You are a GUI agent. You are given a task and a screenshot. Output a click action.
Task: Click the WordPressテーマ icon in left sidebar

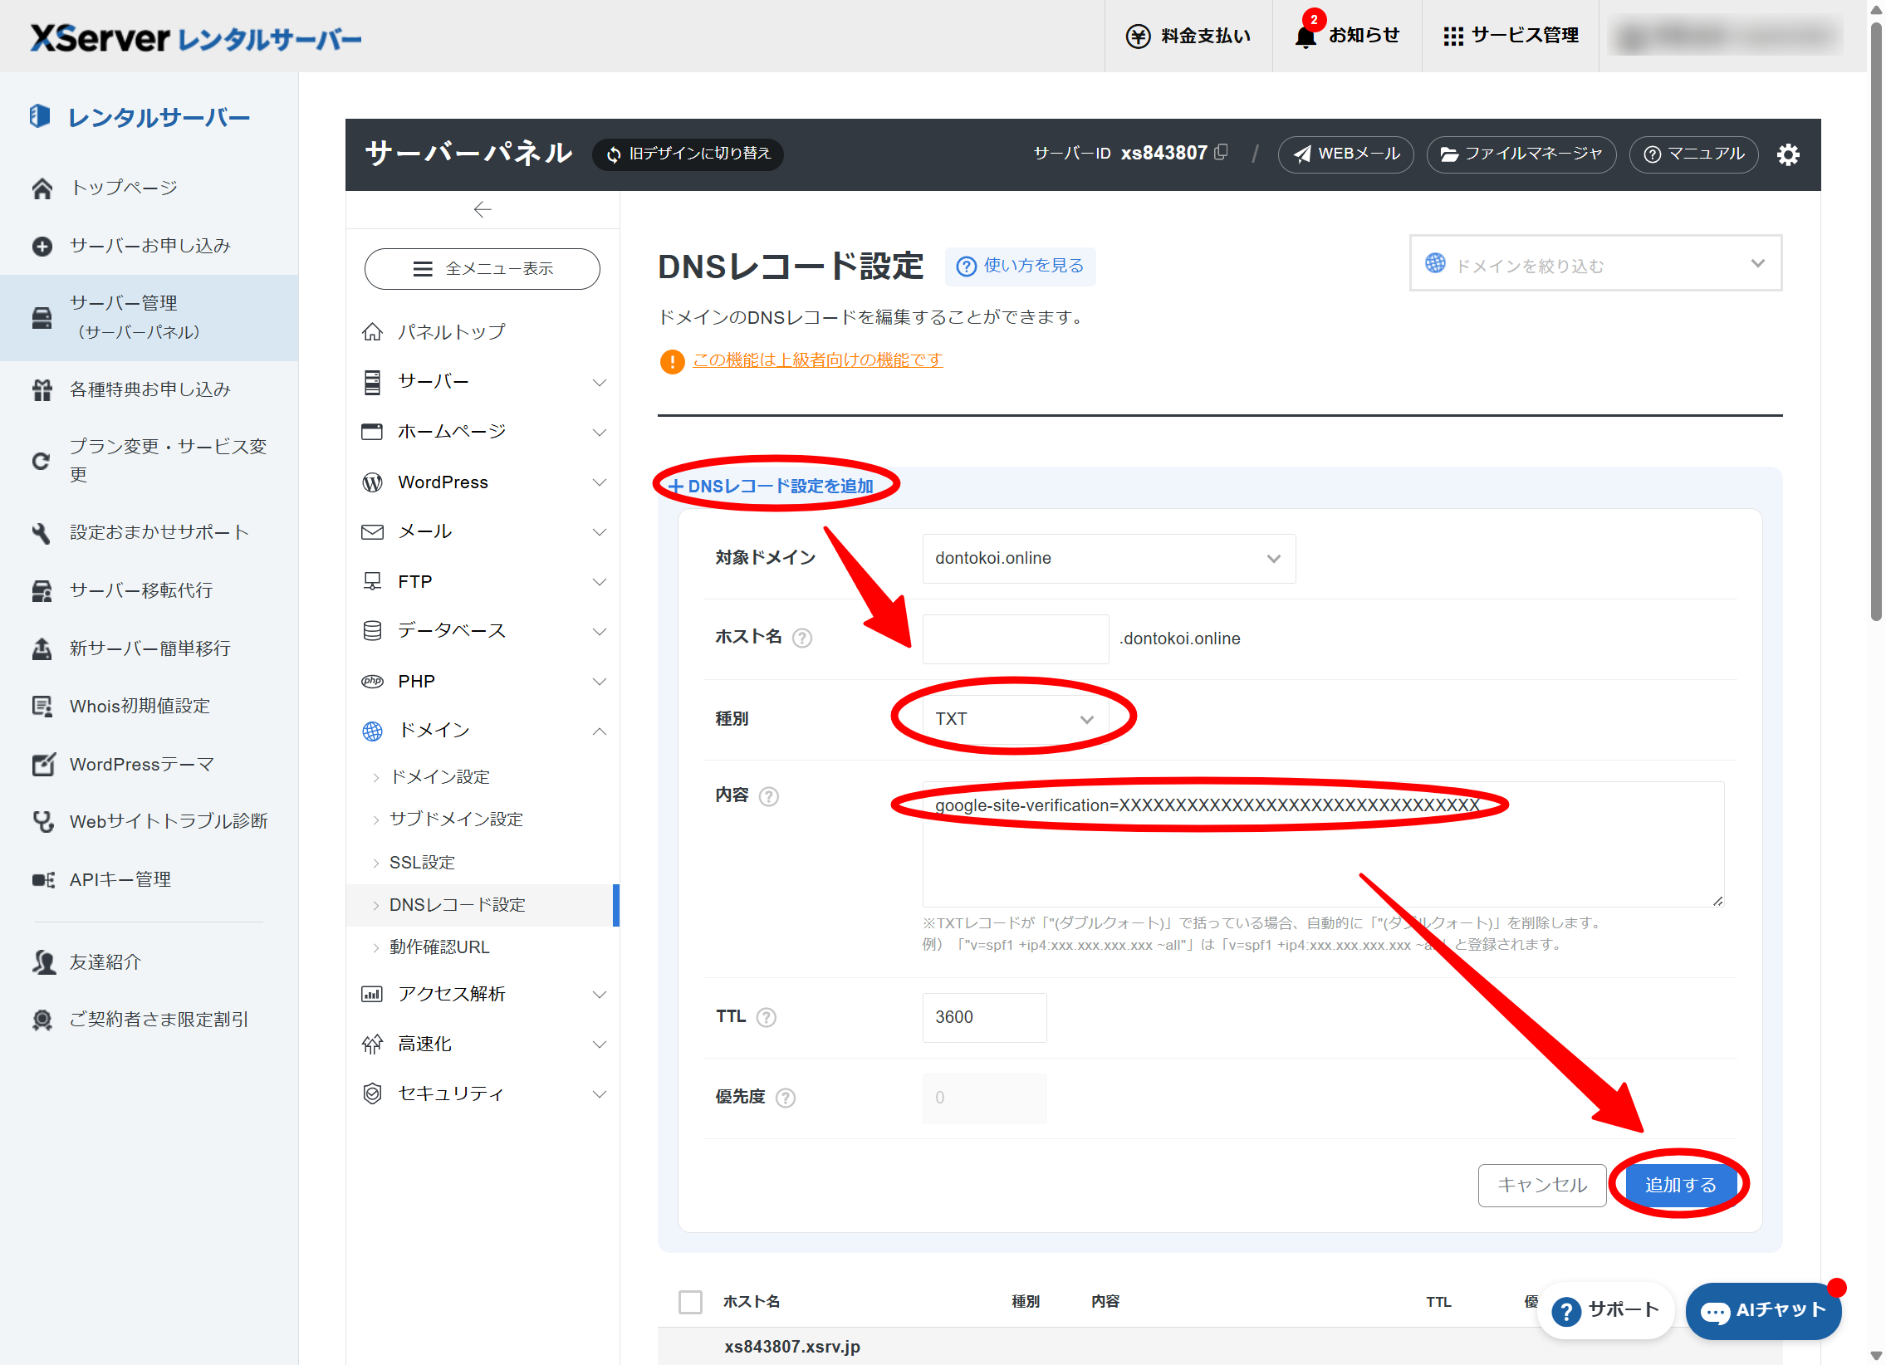[43, 764]
